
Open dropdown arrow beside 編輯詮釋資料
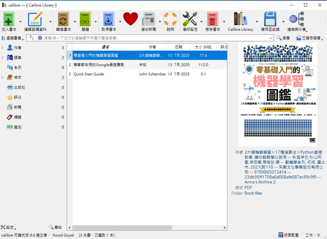tap(50, 21)
